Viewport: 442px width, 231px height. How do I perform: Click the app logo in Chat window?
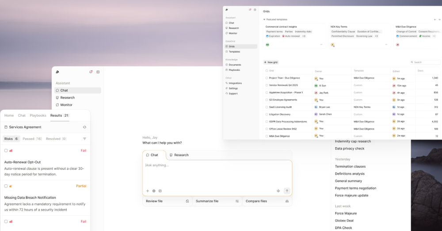57,72
